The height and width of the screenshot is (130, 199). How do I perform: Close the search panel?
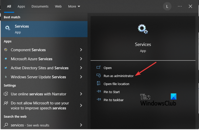pyautogui.click(x=190, y=6)
